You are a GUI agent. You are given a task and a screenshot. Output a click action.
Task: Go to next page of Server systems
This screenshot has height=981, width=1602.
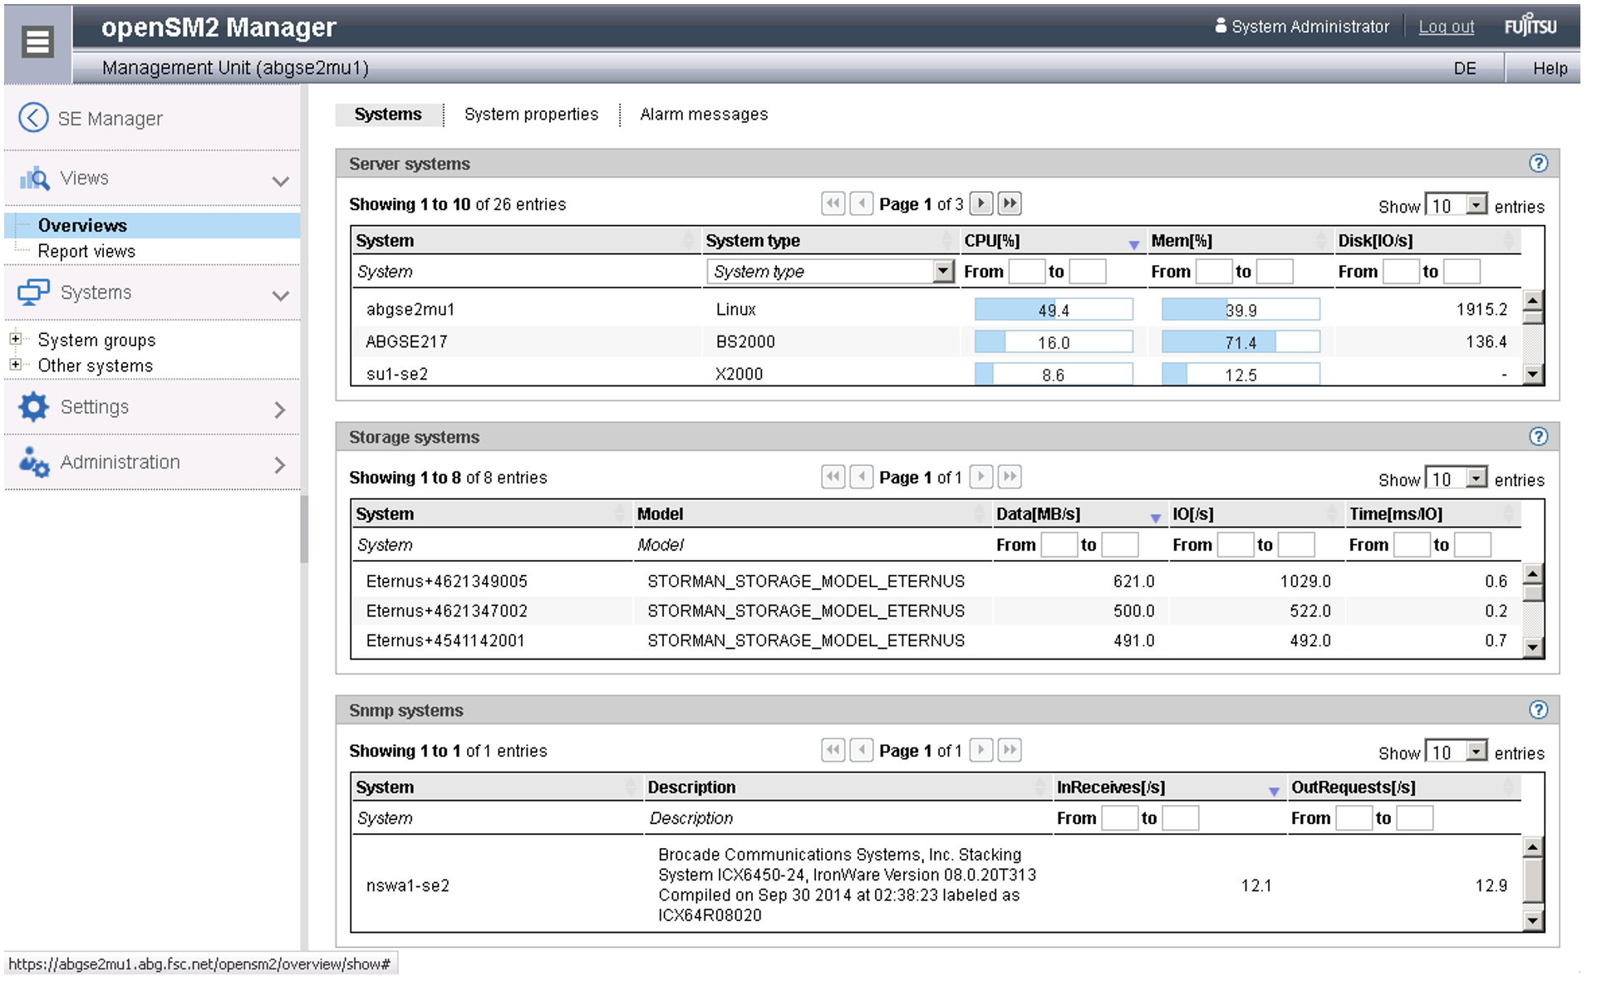[x=980, y=204]
